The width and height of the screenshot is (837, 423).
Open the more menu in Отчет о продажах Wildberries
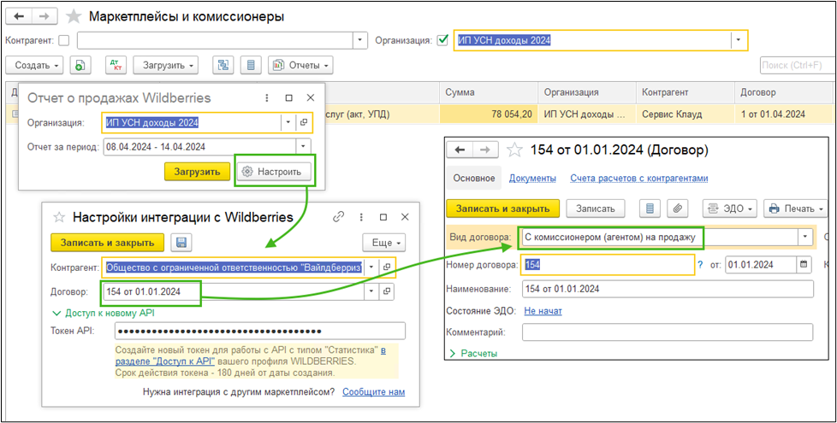(266, 98)
